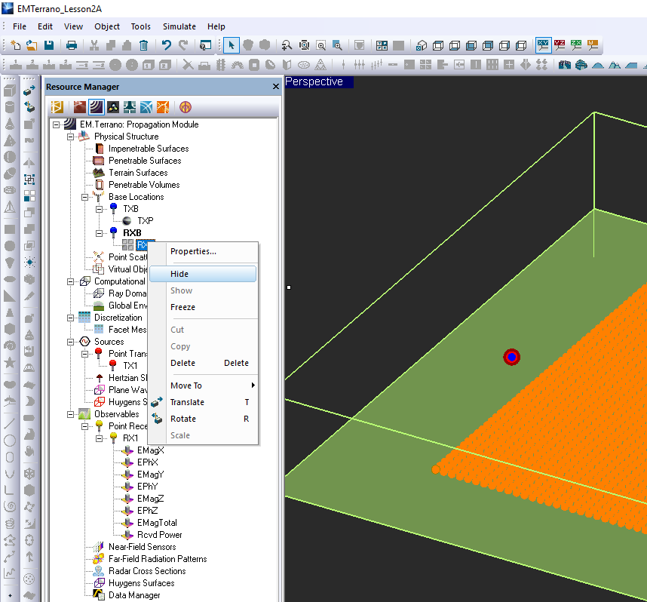Collapse the Physical Structure tree node
Screen dimensions: 647x602
[71, 137]
